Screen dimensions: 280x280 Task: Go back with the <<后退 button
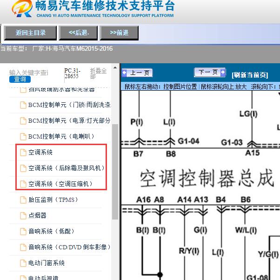tap(79, 33)
